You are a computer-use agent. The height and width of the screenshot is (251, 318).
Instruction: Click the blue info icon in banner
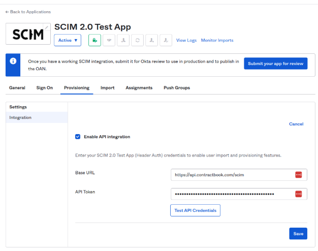pyautogui.click(x=13, y=61)
